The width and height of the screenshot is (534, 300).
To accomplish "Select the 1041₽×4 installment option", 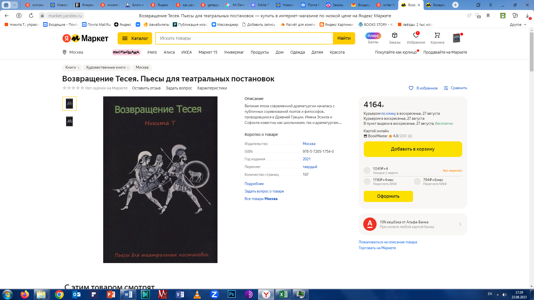I will (x=367, y=171).
